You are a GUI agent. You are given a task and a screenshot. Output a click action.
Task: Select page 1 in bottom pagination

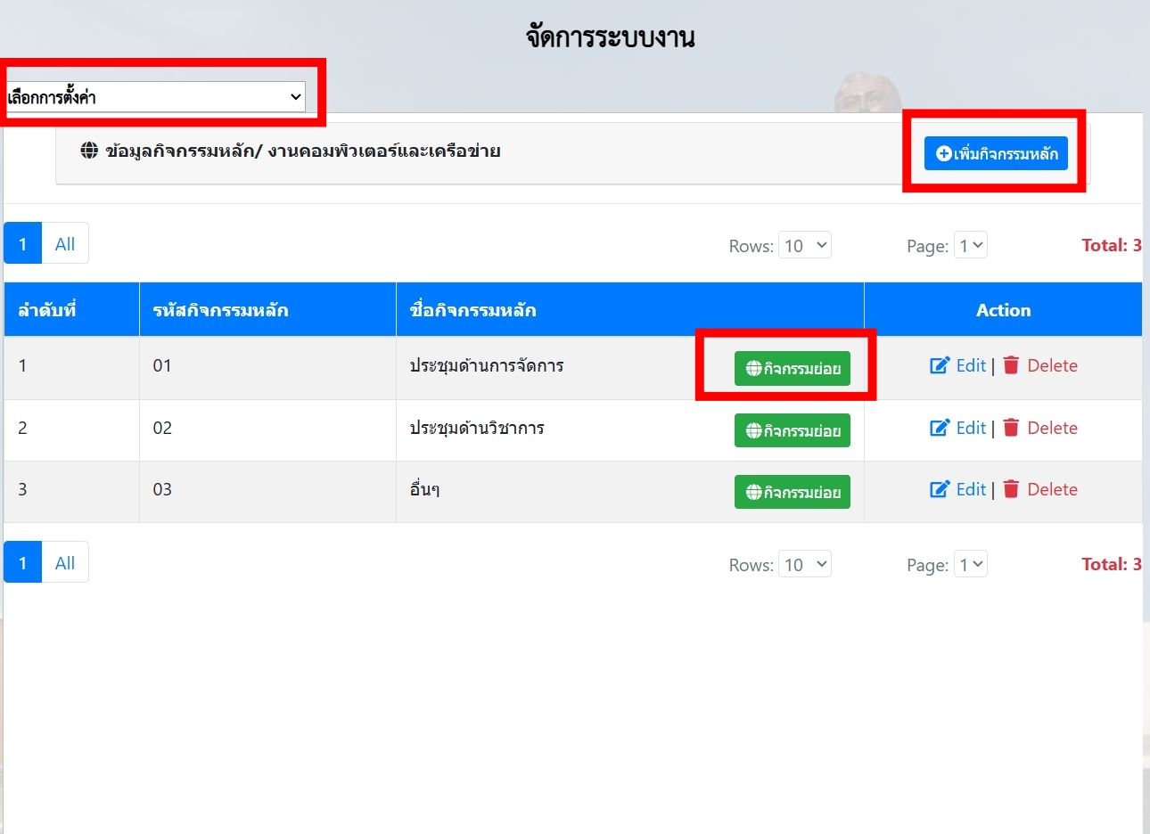pyautogui.click(x=22, y=563)
